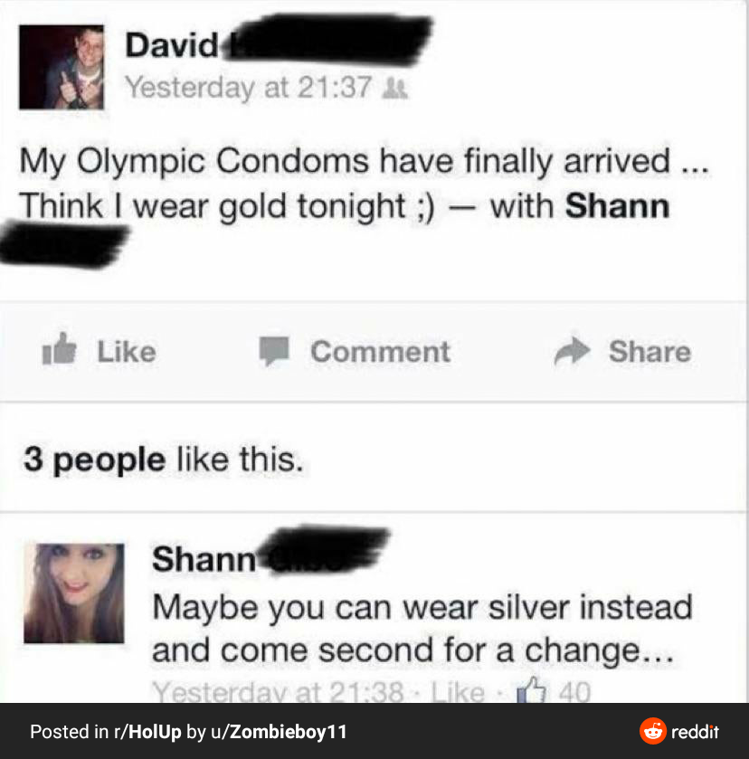749x759 pixels.
Task: Open David's name link in post header
Action: [172, 45]
